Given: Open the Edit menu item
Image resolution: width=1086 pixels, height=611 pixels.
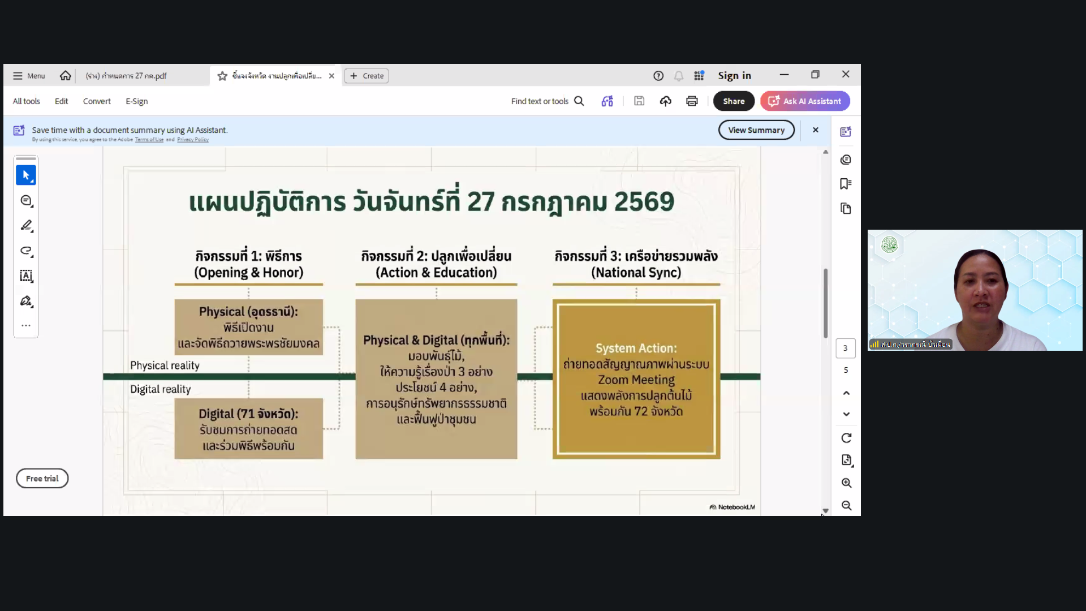Looking at the screenshot, I should click(61, 101).
